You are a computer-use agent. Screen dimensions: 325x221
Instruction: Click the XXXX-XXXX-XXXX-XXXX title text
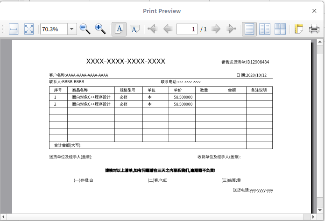(126, 61)
